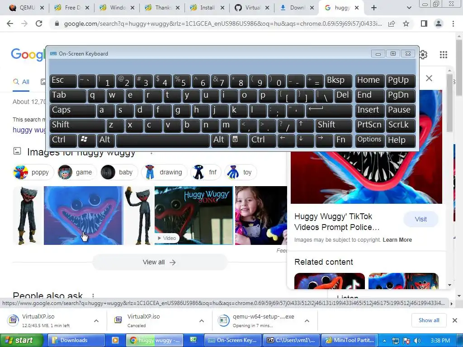Open the Learn More copyright link
Screen dimensions: 463x347
pyautogui.click(x=397, y=240)
